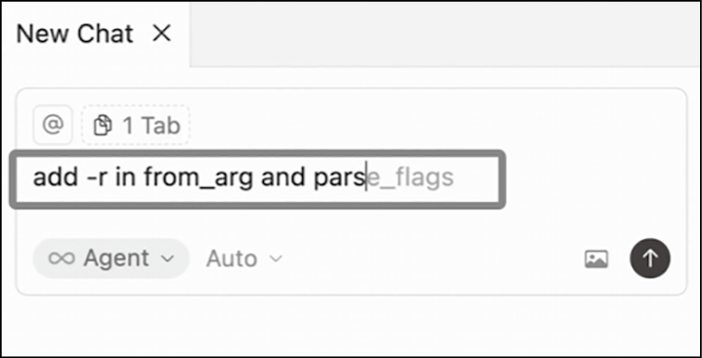Click the @ mention context icon

coord(53,125)
